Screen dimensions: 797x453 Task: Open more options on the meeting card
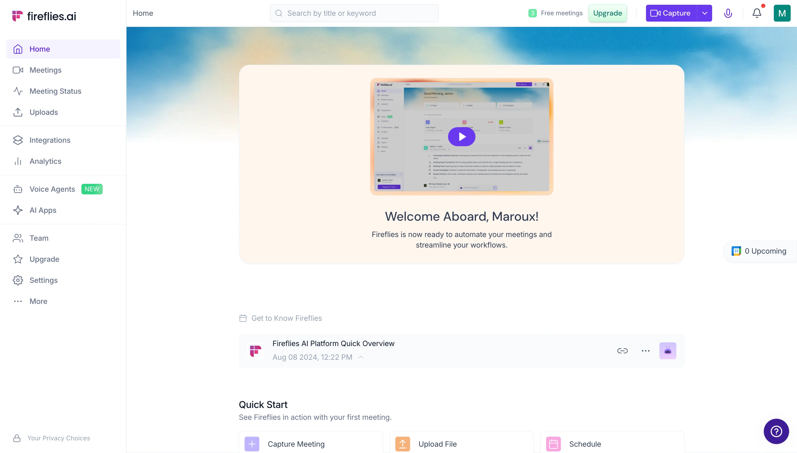[645, 351]
